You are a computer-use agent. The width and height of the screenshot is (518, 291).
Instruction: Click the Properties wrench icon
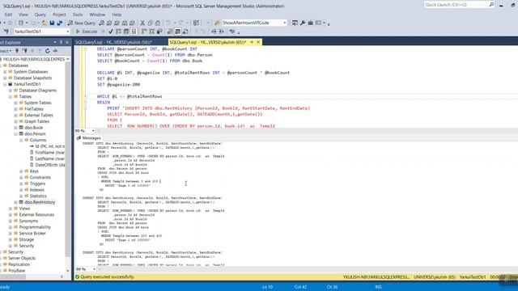pyautogui.click(x=303, y=23)
